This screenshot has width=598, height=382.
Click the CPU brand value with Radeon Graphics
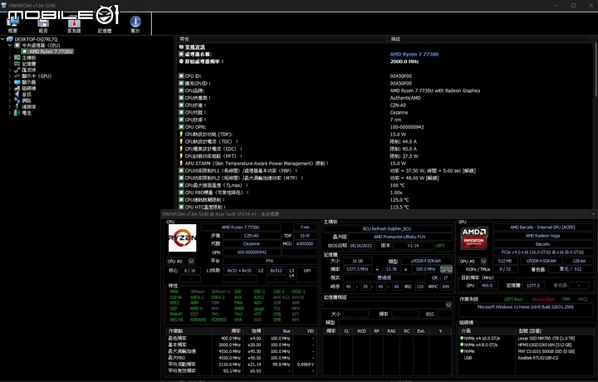pyautogui.click(x=434, y=91)
